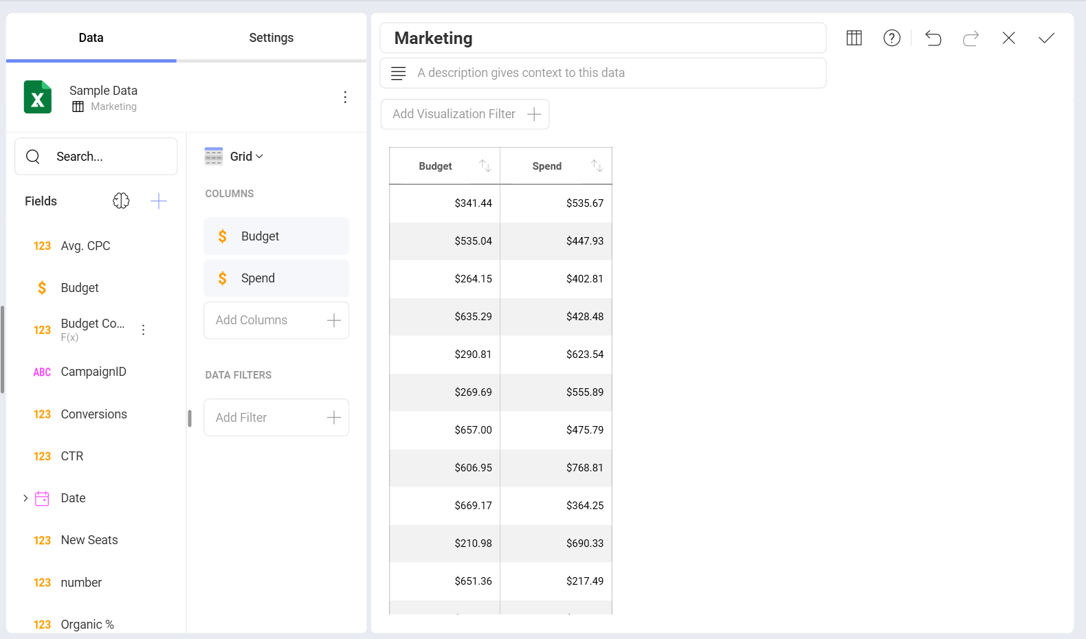1086x639 pixels.
Task: Open the Sample Data options menu
Action: click(x=345, y=97)
